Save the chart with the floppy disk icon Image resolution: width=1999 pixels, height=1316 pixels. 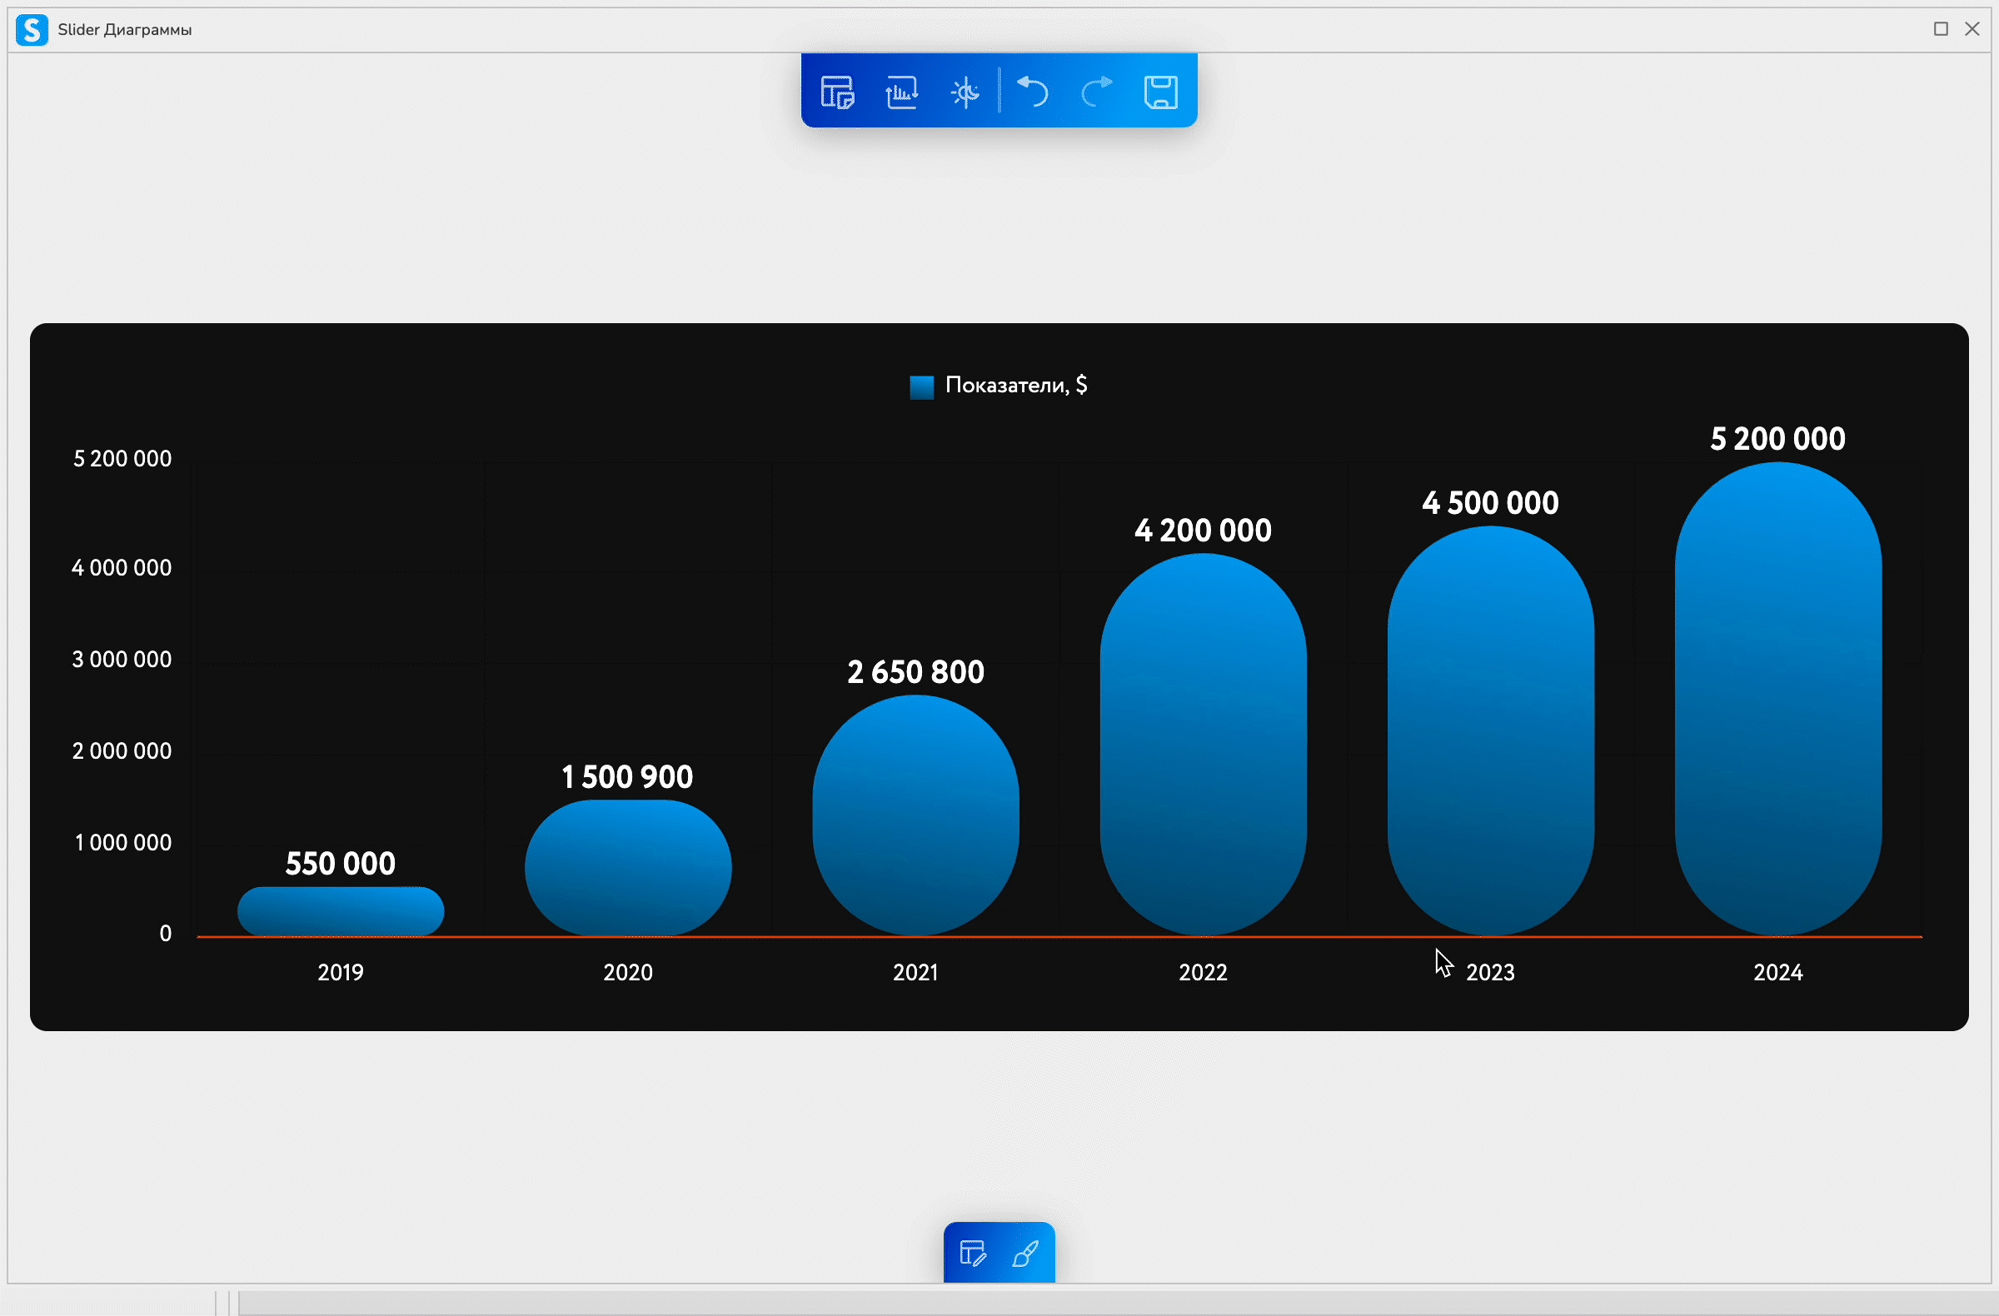1161,92
